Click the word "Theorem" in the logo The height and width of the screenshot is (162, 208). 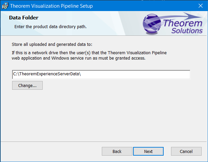183,23
